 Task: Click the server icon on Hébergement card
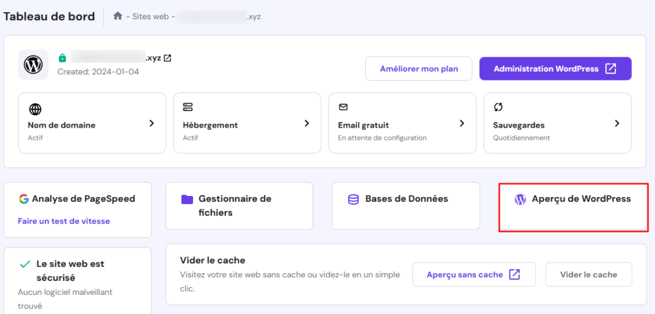pyautogui.click(x=188, y=107)
